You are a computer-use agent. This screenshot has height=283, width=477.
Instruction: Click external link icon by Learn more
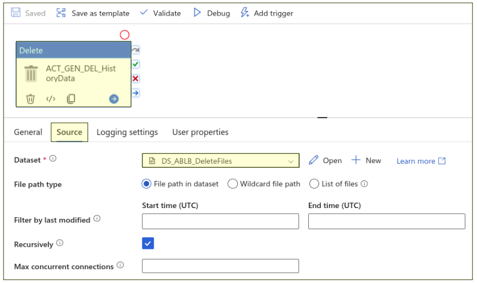tap(442, 161)
